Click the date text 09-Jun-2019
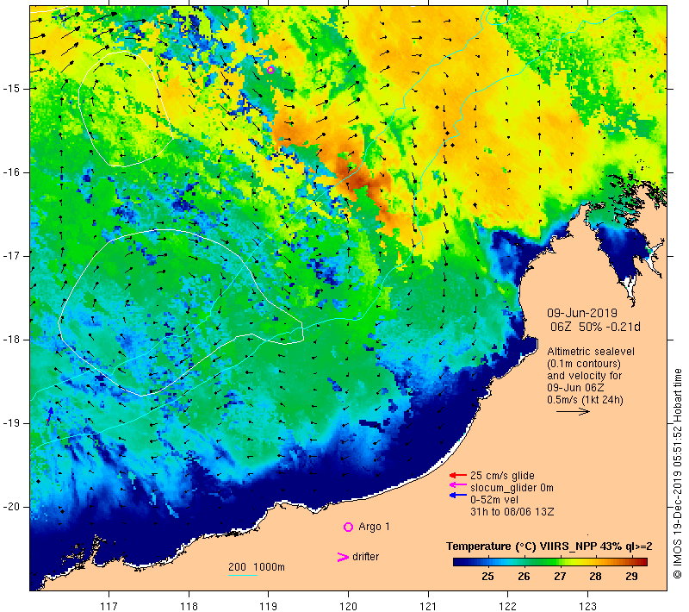This screenshot has height=612, width=689. (582, 313)
